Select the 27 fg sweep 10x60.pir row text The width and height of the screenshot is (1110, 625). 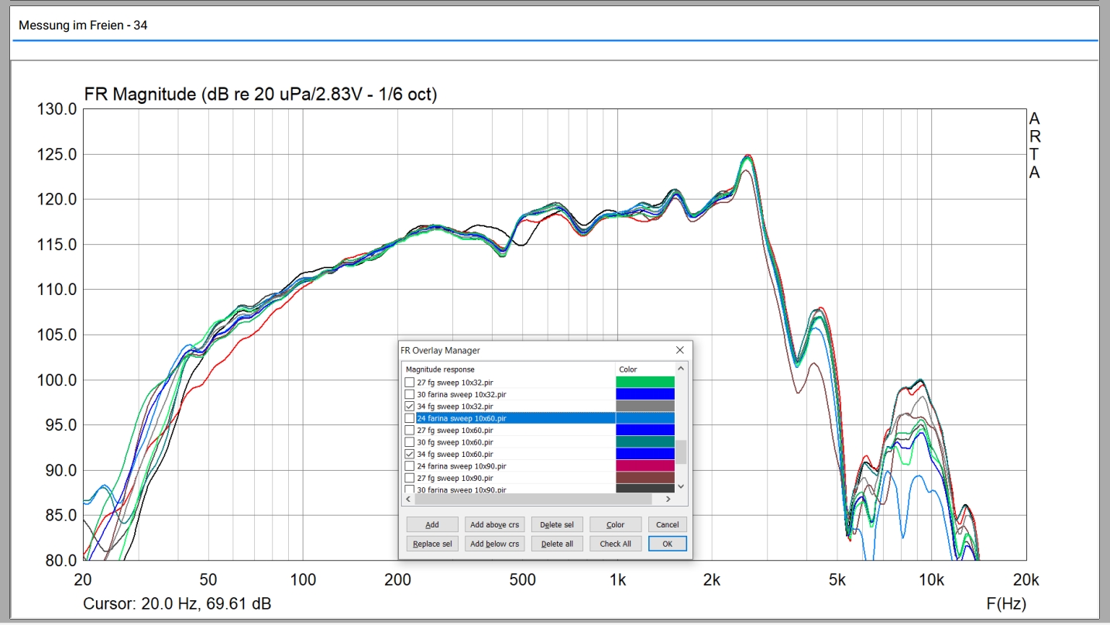pyautogui.click(x=455, y=430)
